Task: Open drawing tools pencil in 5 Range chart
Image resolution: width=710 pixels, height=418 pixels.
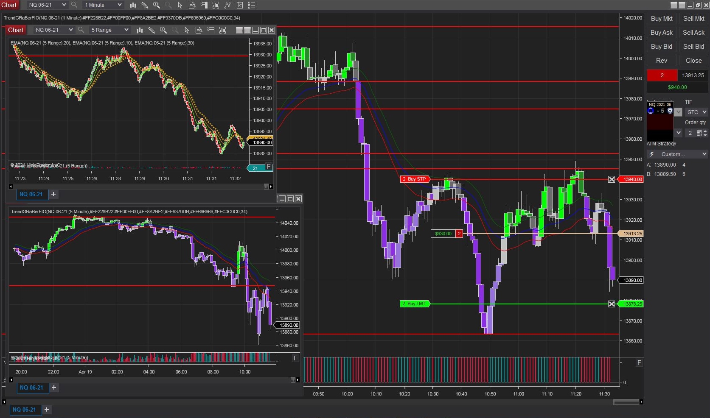Action: 152,30
